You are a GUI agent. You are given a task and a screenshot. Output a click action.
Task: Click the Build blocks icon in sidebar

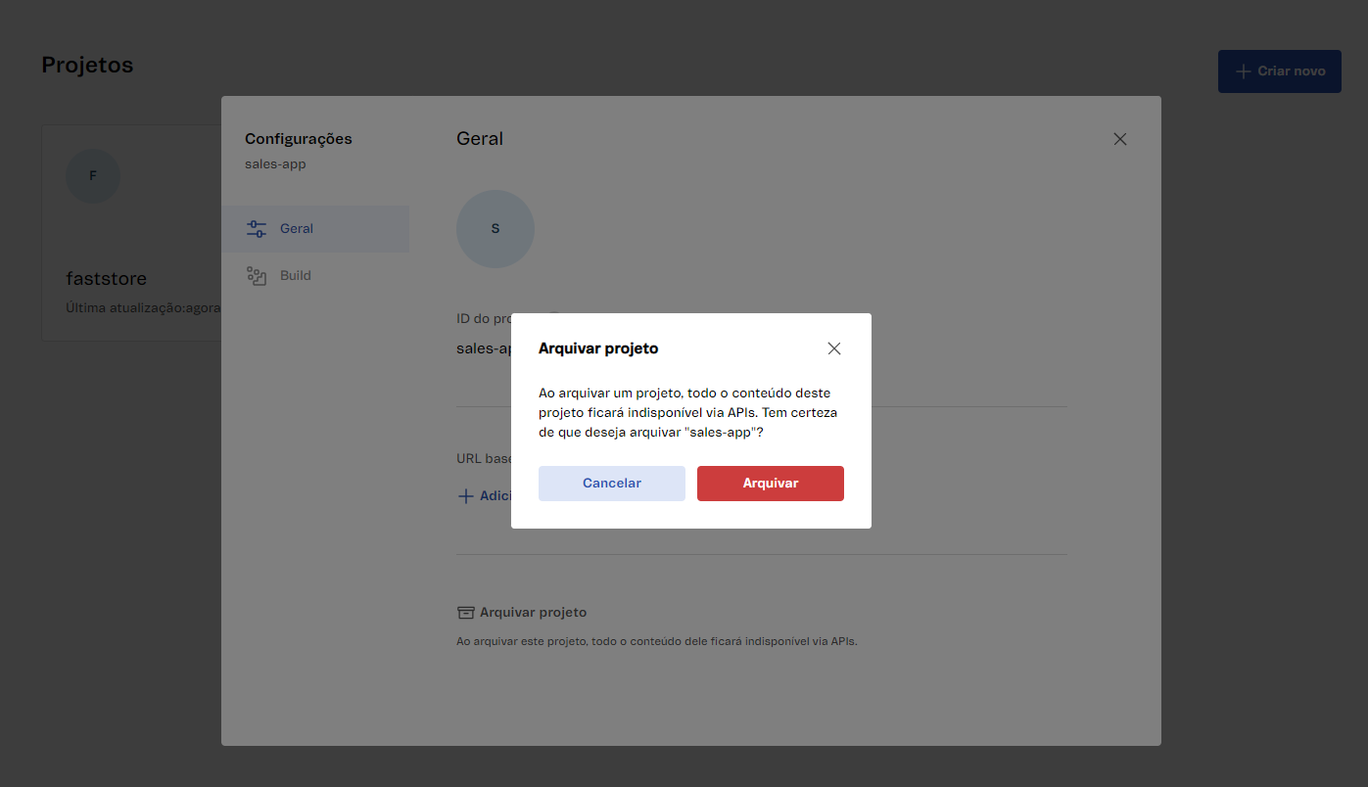click(257, 276)
